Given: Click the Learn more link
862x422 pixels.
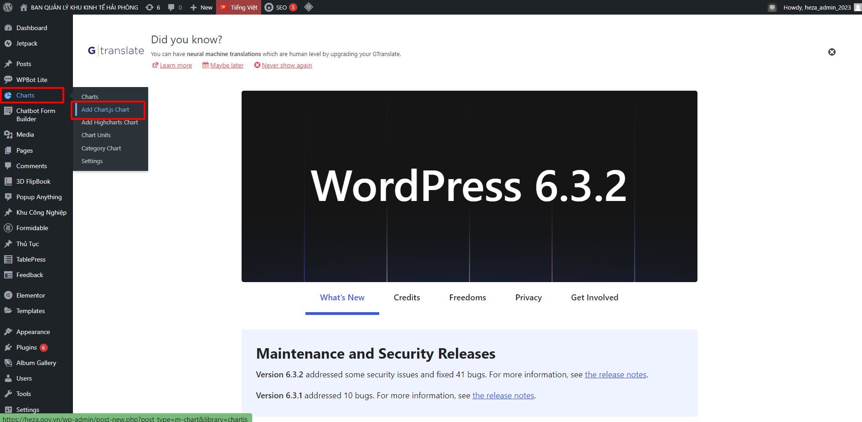Looking at the screenshot, I should pos(175,66).
